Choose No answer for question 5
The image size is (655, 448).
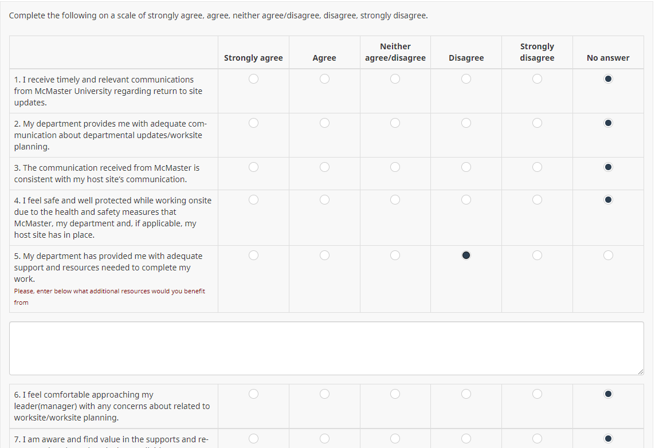(x=608, y=256)
